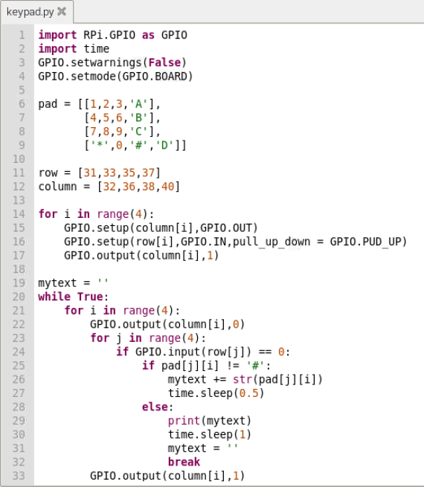Click the print(mytext) statement

[209, 421]
